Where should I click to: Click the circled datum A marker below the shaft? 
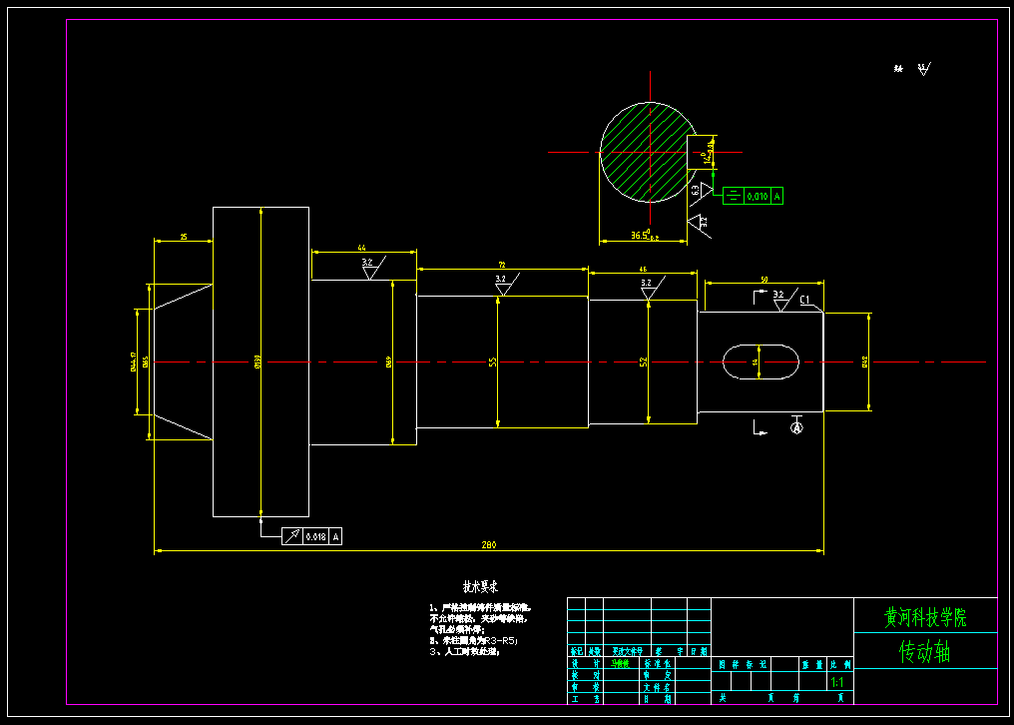pos(796,427)
